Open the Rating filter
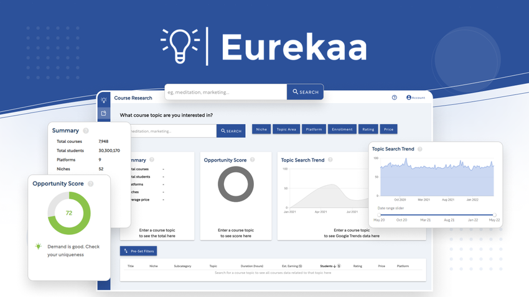 tap(368, 129)
